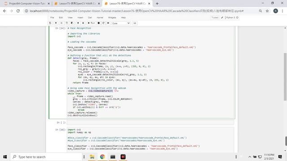
Task: Click the browser page vertical scrollbar
Action: (286, 141)
